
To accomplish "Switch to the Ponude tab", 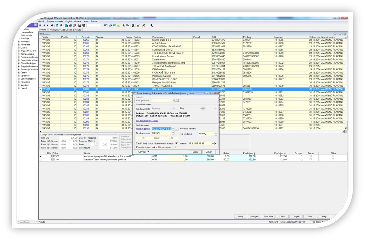I will coord(42,30).
